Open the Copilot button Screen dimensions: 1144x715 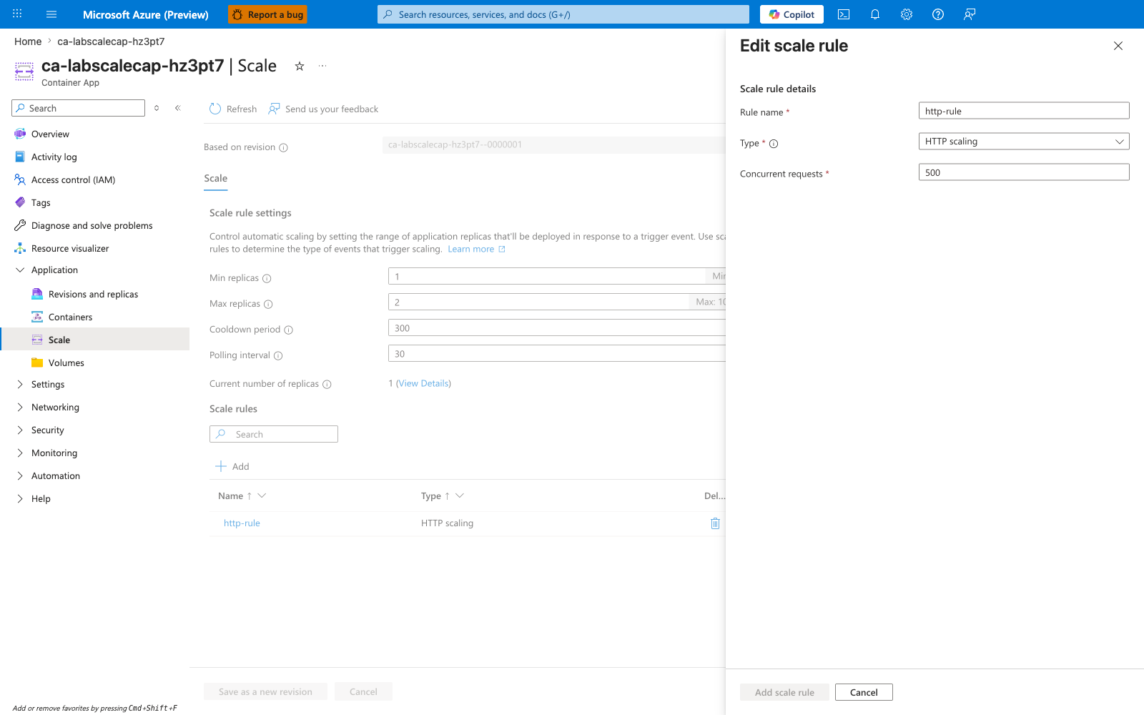coord(792,14)
